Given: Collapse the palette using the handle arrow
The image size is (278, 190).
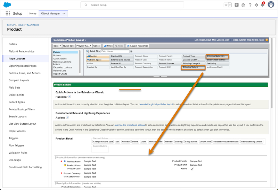Looking at the screenshot, I should (160, 76).
